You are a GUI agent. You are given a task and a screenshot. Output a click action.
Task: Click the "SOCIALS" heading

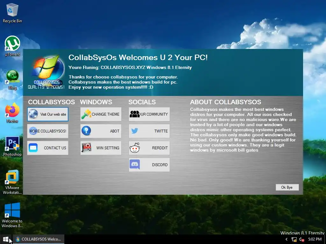(x=142, y=102)
